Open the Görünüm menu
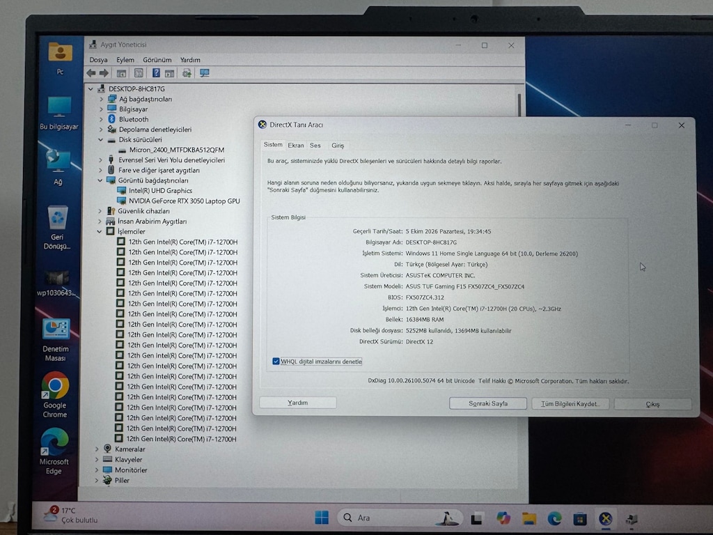713x535 pixels. point(157,60)
